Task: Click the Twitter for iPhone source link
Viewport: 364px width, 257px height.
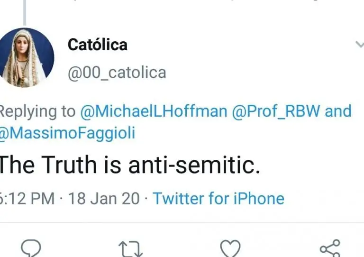Action: 218,198
